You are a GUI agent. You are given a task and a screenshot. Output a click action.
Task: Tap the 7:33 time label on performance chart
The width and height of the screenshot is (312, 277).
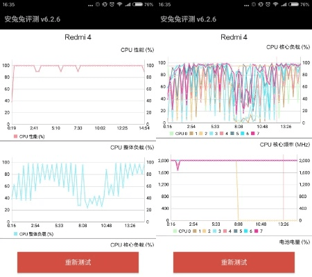(78, 128)
